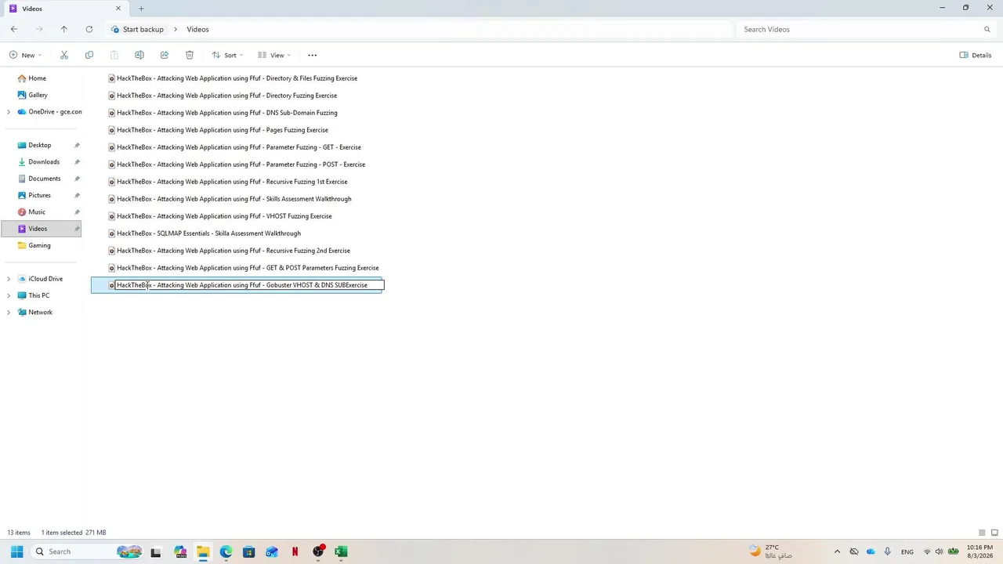Screen dimensions: 1003x564
Task: Expand OneDrive tree node
Action: 9,112
